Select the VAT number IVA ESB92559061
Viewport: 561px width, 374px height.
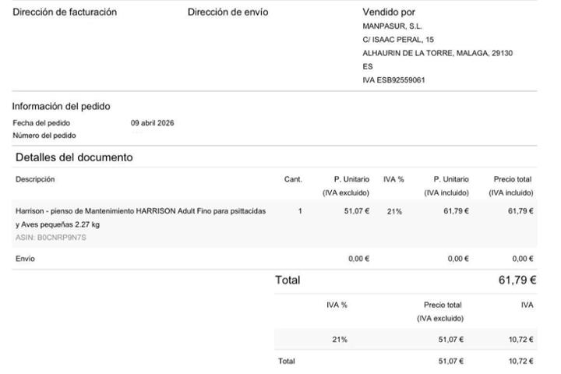click(x=393, y=79)
